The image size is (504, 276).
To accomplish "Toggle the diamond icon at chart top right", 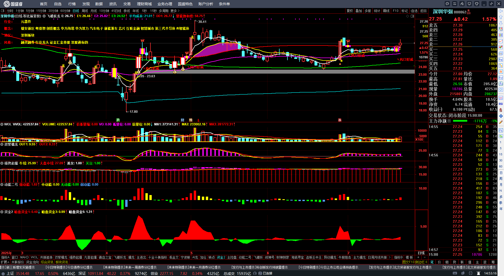I will click(x=408, y=16).
